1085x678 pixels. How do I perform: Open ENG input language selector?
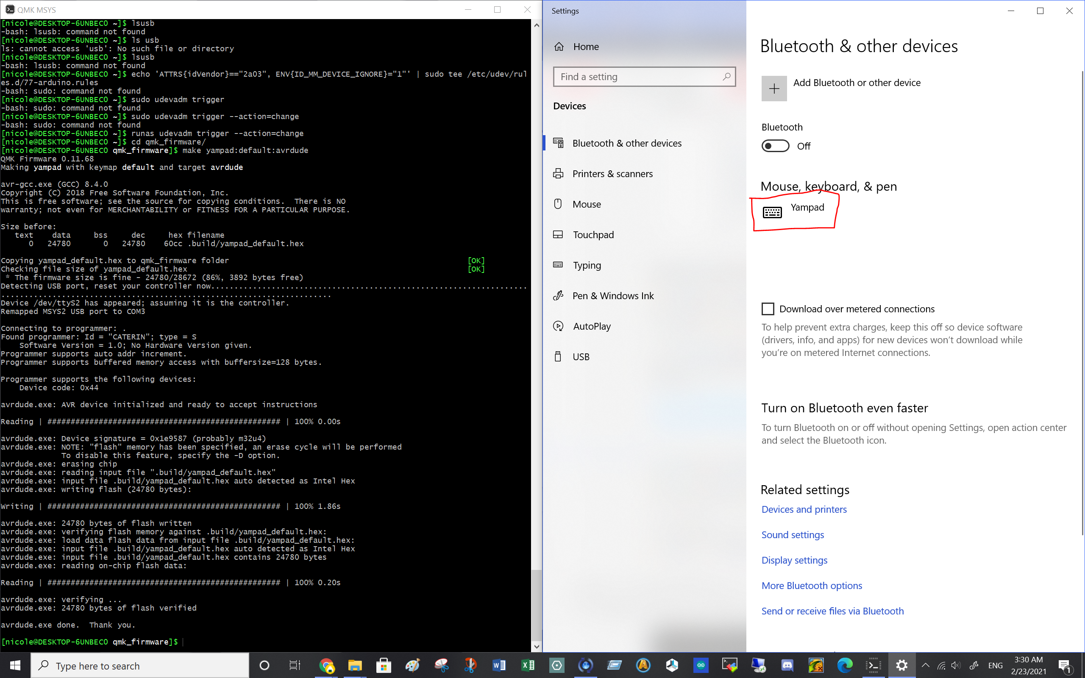tap(995, 665)
